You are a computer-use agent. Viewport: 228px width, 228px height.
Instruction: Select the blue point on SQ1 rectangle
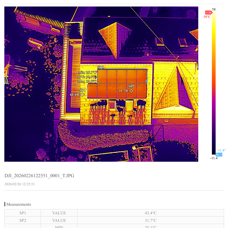point(147,81)
